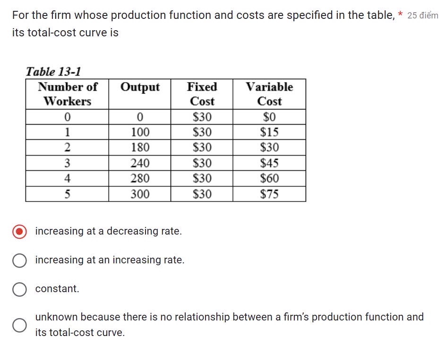The height and width of the screenshot is (345, 445).
Task: Click the '$75' variable cost cell
Action: coord(269,194)
